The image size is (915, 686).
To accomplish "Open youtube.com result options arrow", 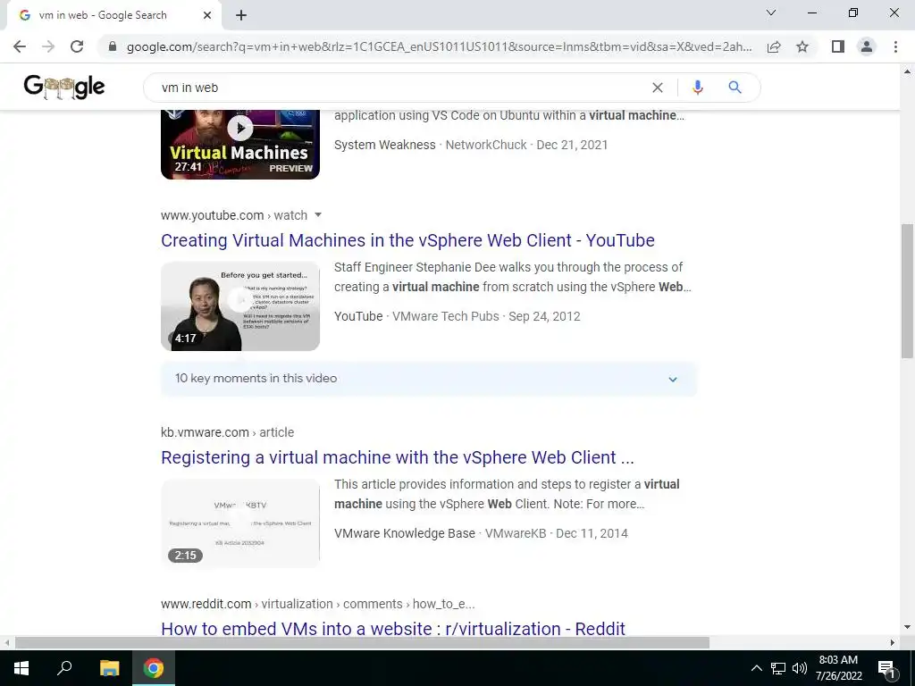I will tap(318, 215).
